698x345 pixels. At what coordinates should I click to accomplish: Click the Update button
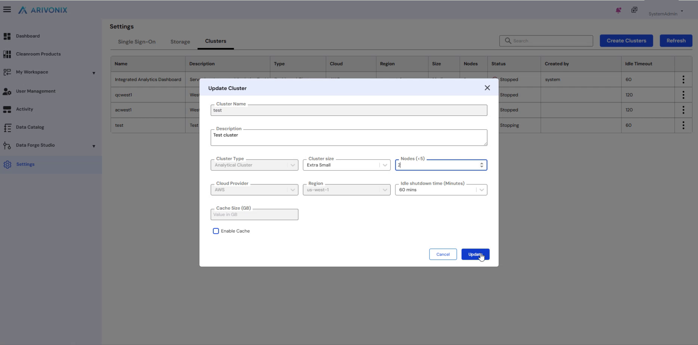pyautogui.click(x=475, y=254)
